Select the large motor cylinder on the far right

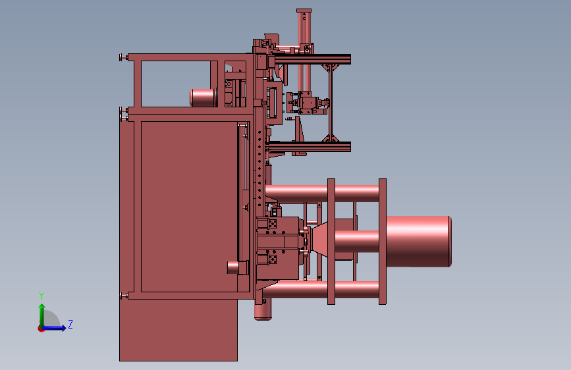(x=419, y=242)
